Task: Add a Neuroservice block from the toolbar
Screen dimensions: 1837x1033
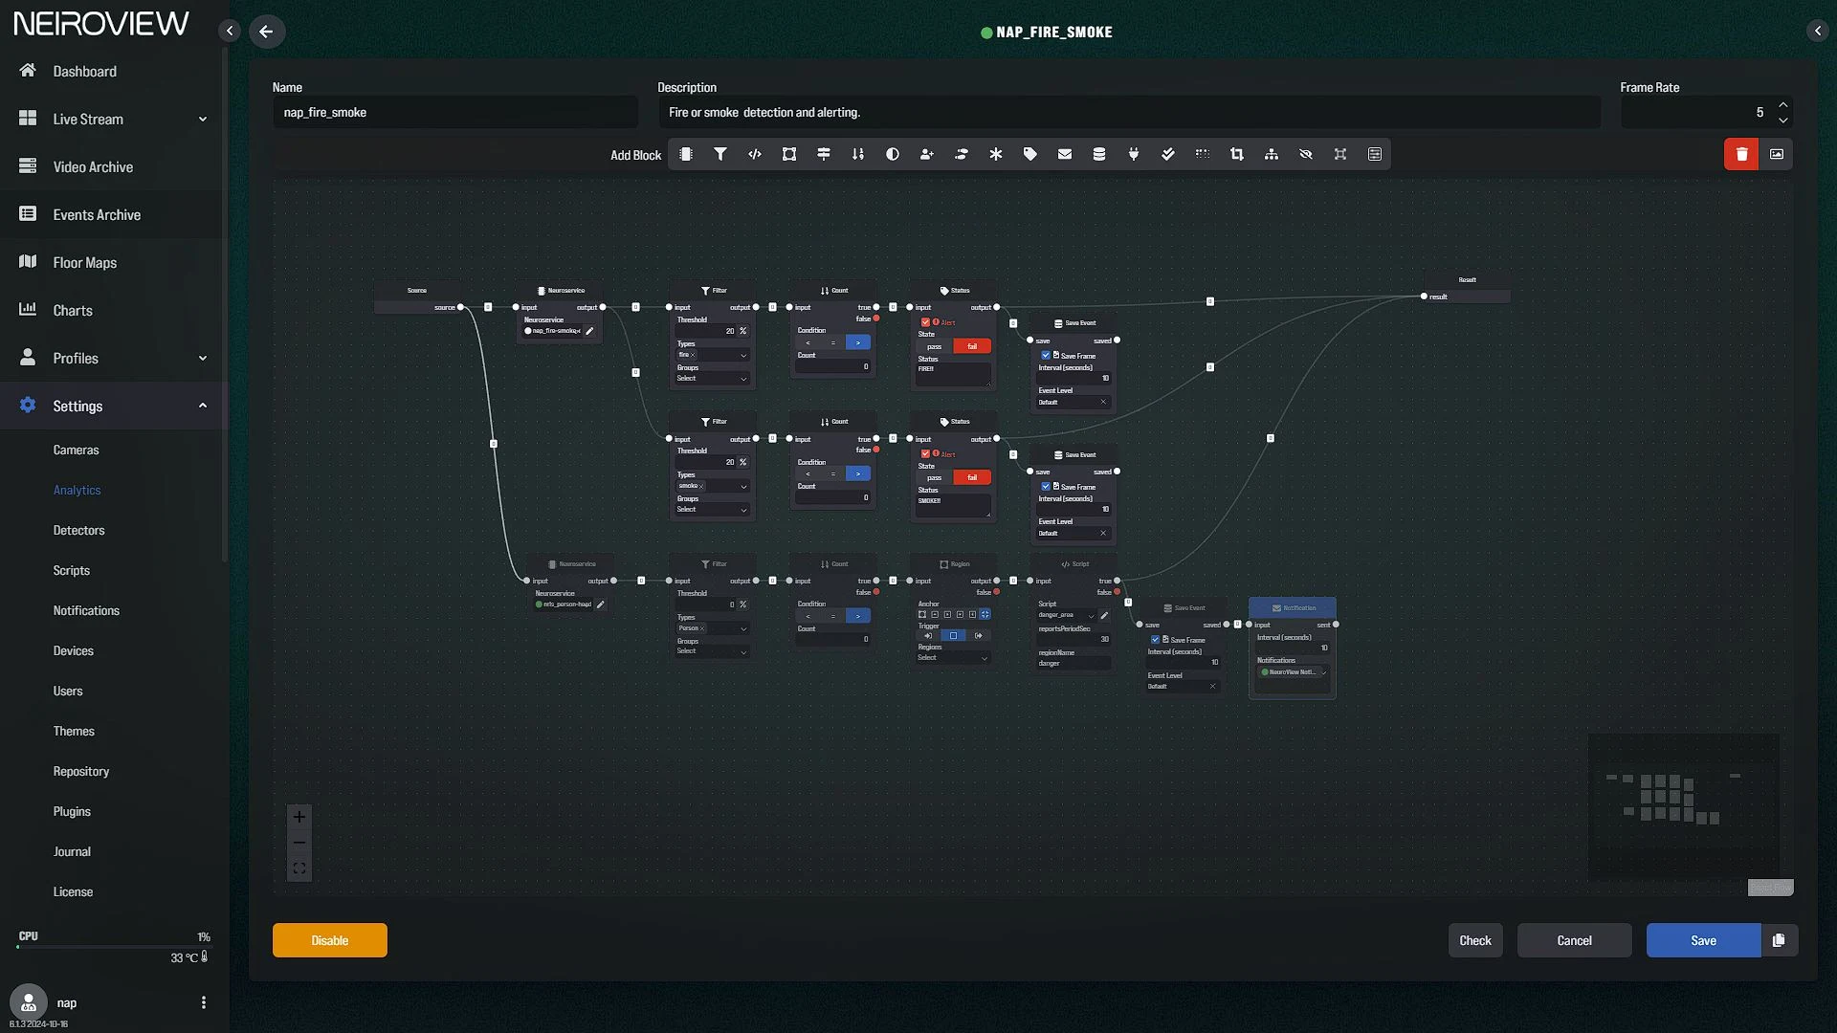Action: click(x=686, y=154)
